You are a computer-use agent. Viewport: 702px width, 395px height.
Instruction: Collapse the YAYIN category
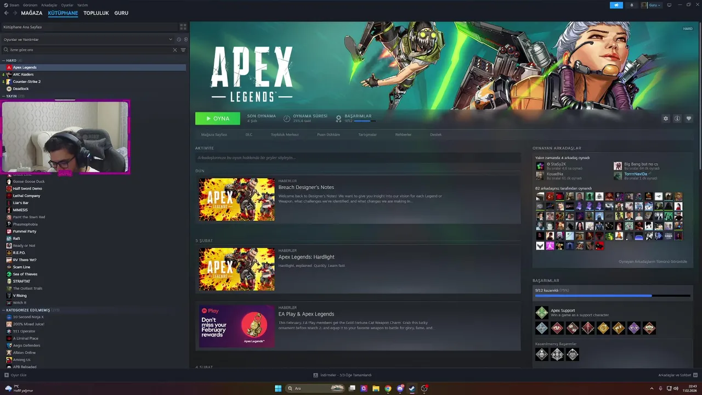click(3, 96)
